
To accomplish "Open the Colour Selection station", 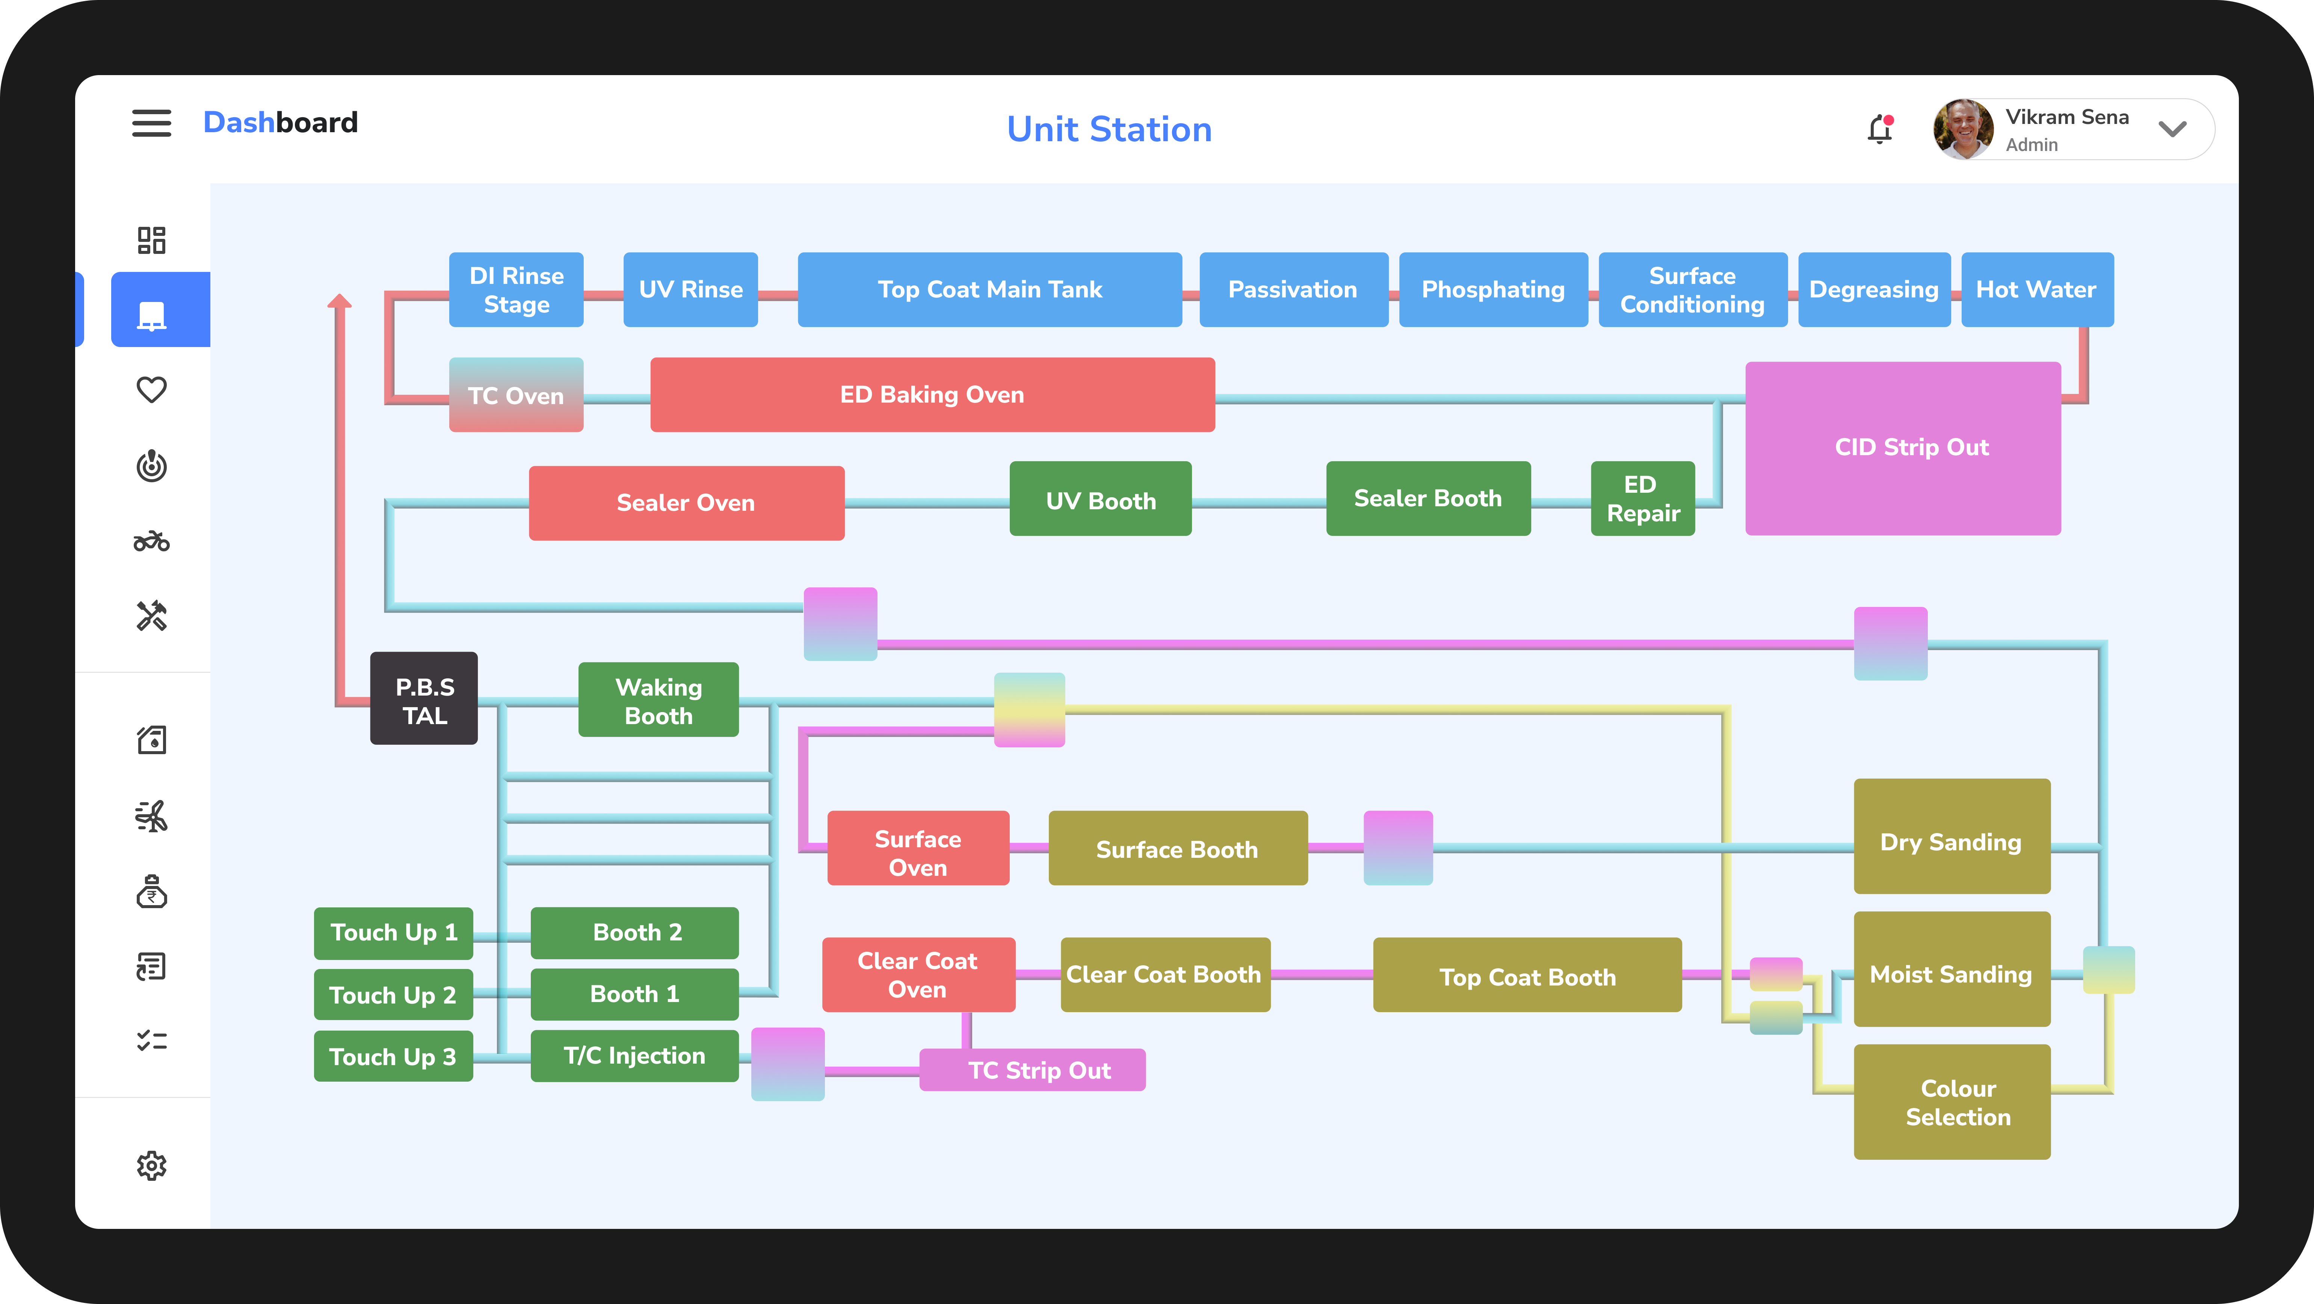I will (1952, 1102).
